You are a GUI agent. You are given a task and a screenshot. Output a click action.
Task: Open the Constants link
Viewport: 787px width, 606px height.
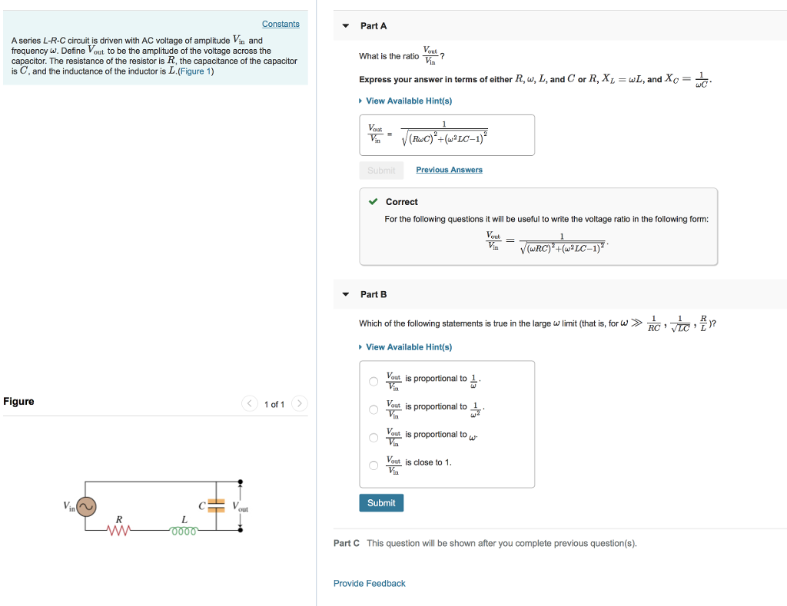(x=281, y=24)
